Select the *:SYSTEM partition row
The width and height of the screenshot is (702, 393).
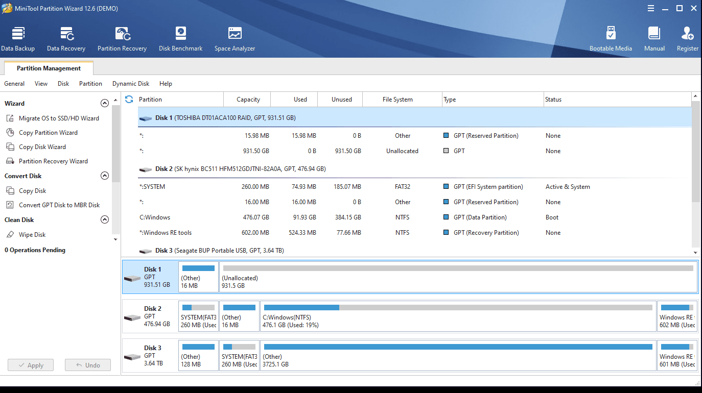point(414,187)
